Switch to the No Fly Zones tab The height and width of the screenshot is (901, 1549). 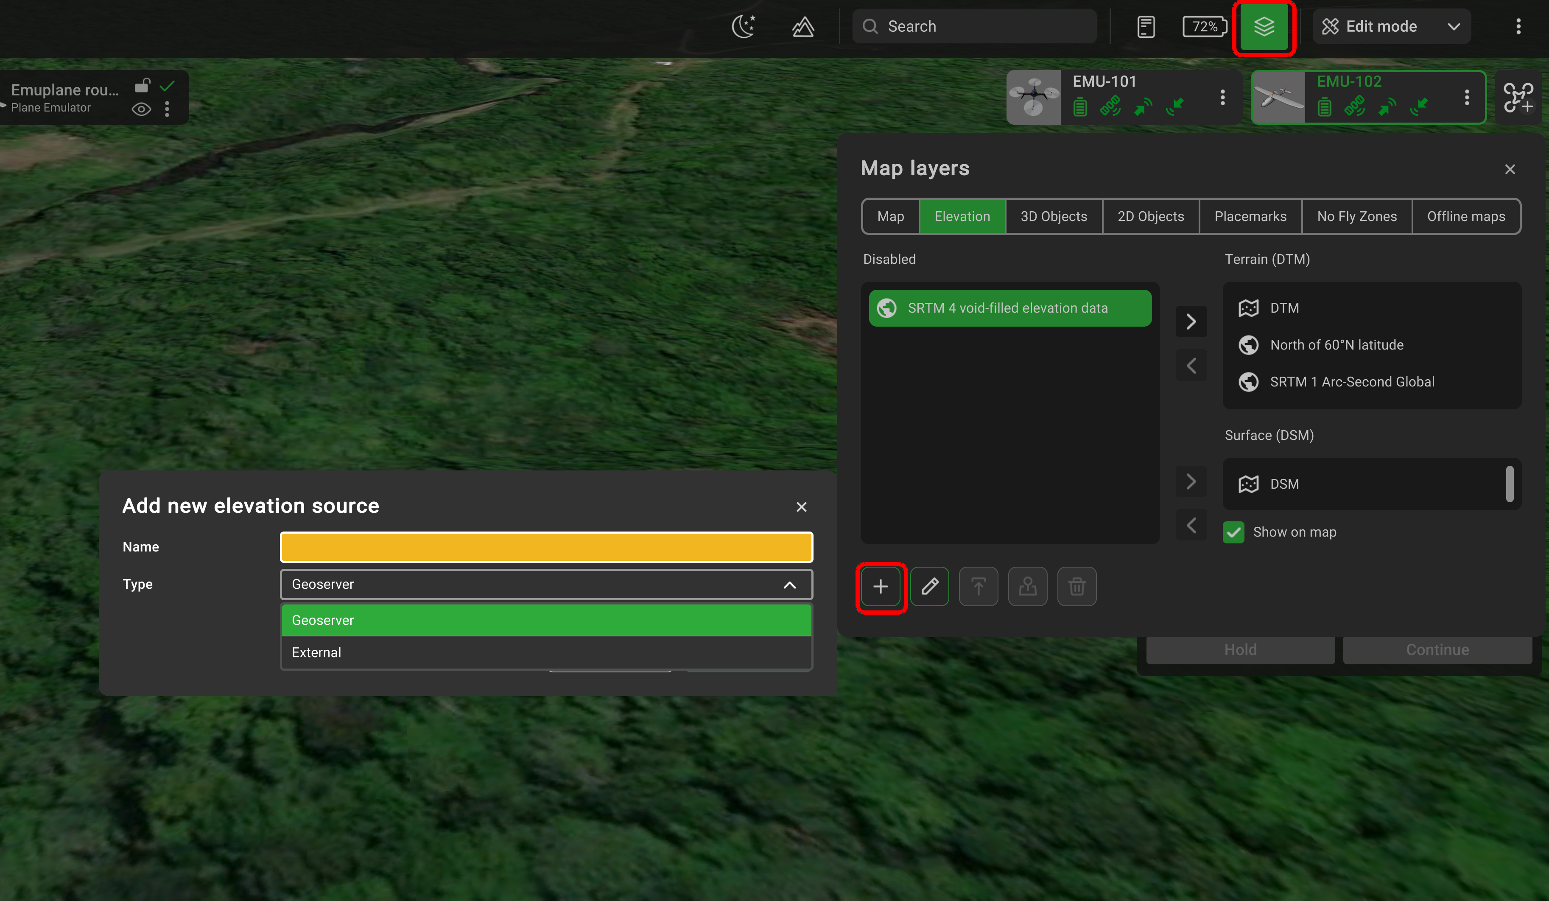(x=1356, y=216)
